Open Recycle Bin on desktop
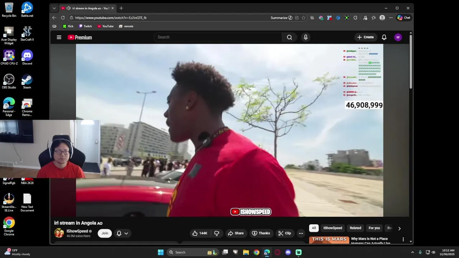Viewport: 459px width, 258px height. [x=9, y=10]
